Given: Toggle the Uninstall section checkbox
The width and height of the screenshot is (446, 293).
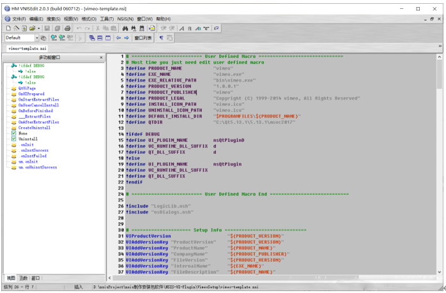Looking at the screenshot, I should pos(13,139).
